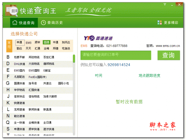This screenshot has height=140, width=186.
Task: Select 国际小包 in row G
Action: (x=64, y=83)
